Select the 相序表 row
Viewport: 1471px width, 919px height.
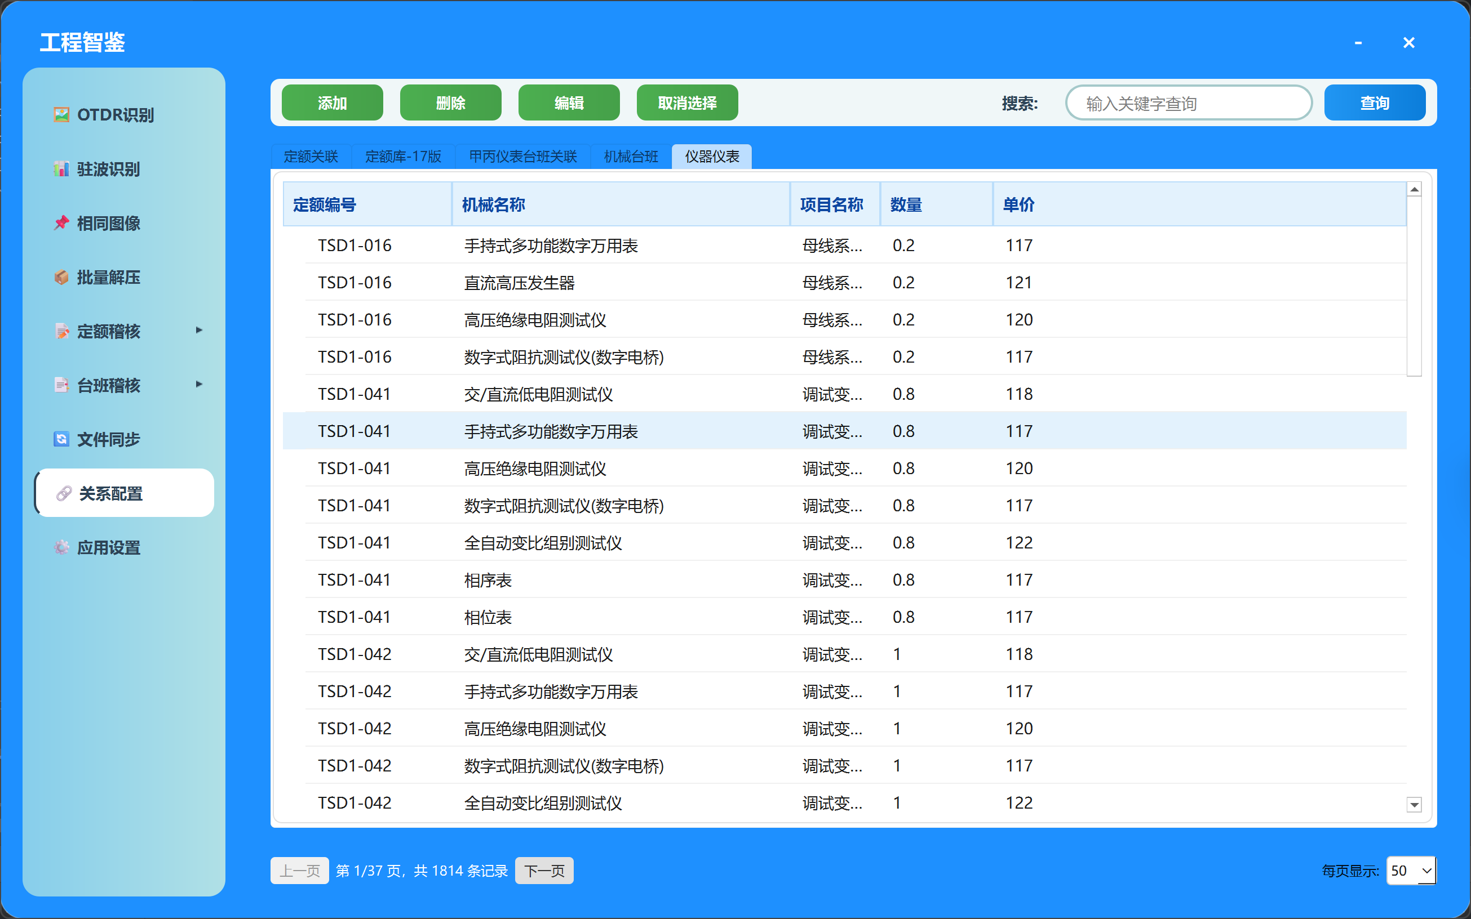point(844,580)
